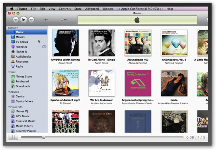Viewport: 216px width, 150px height.
Task: Open the Radio tower icon
Action: [x=13, y=67]
